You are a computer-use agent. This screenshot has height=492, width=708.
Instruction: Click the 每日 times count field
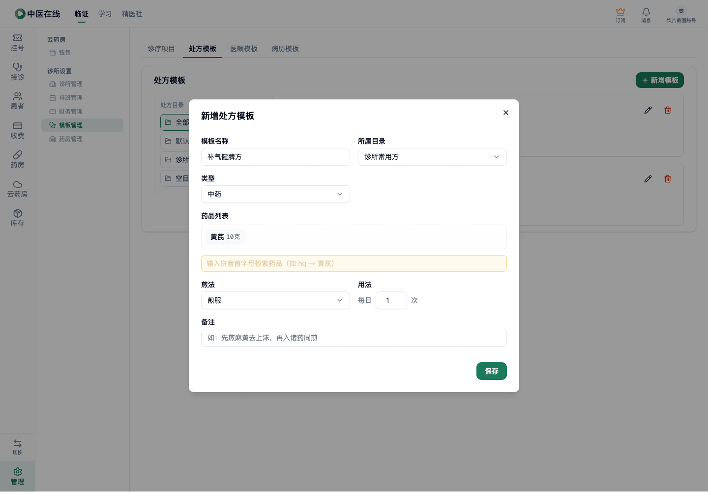tap(391, 300)
